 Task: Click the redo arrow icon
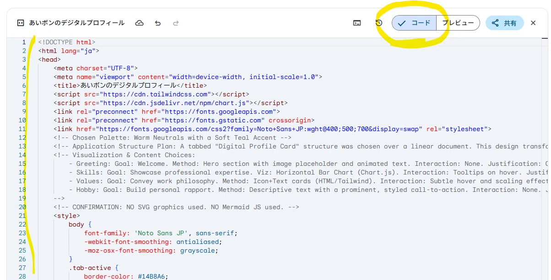coord(176,23)
